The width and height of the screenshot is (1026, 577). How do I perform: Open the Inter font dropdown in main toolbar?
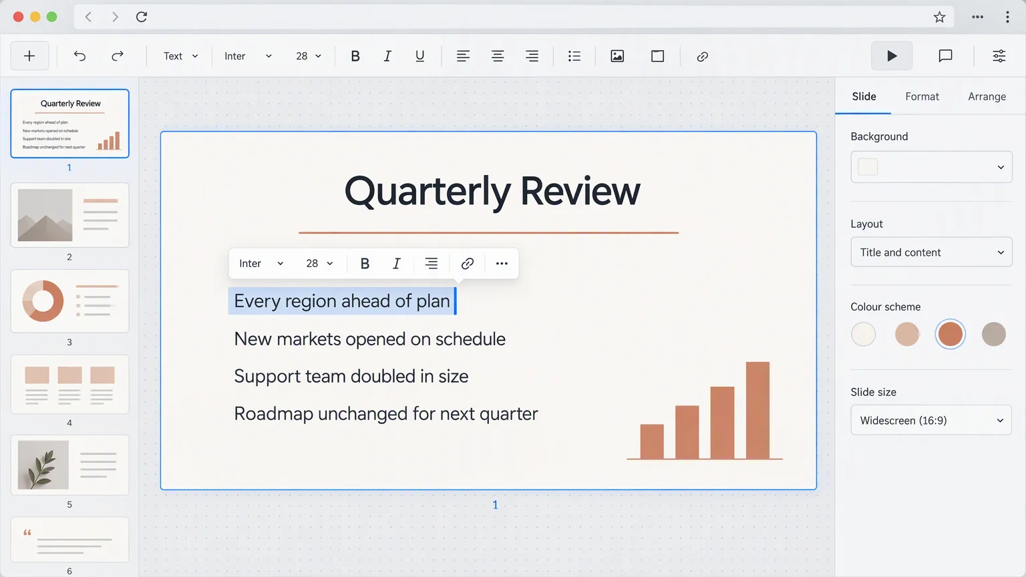pos(248,56)
